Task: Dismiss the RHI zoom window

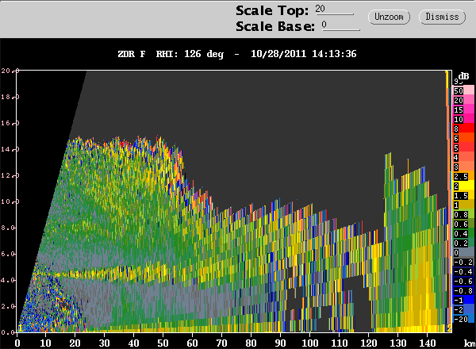Action: (x=442, y=17)
